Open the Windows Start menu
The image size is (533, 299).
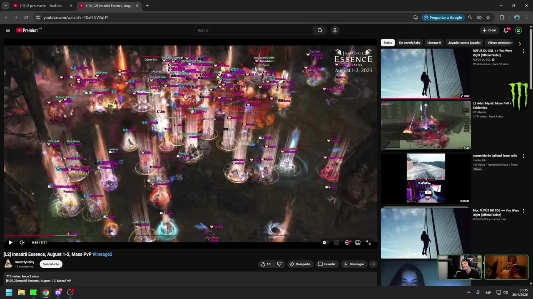click(9, 292)
